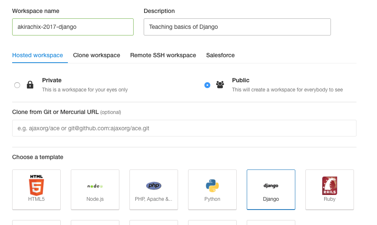Click the Private label text

tap(52, 80)
